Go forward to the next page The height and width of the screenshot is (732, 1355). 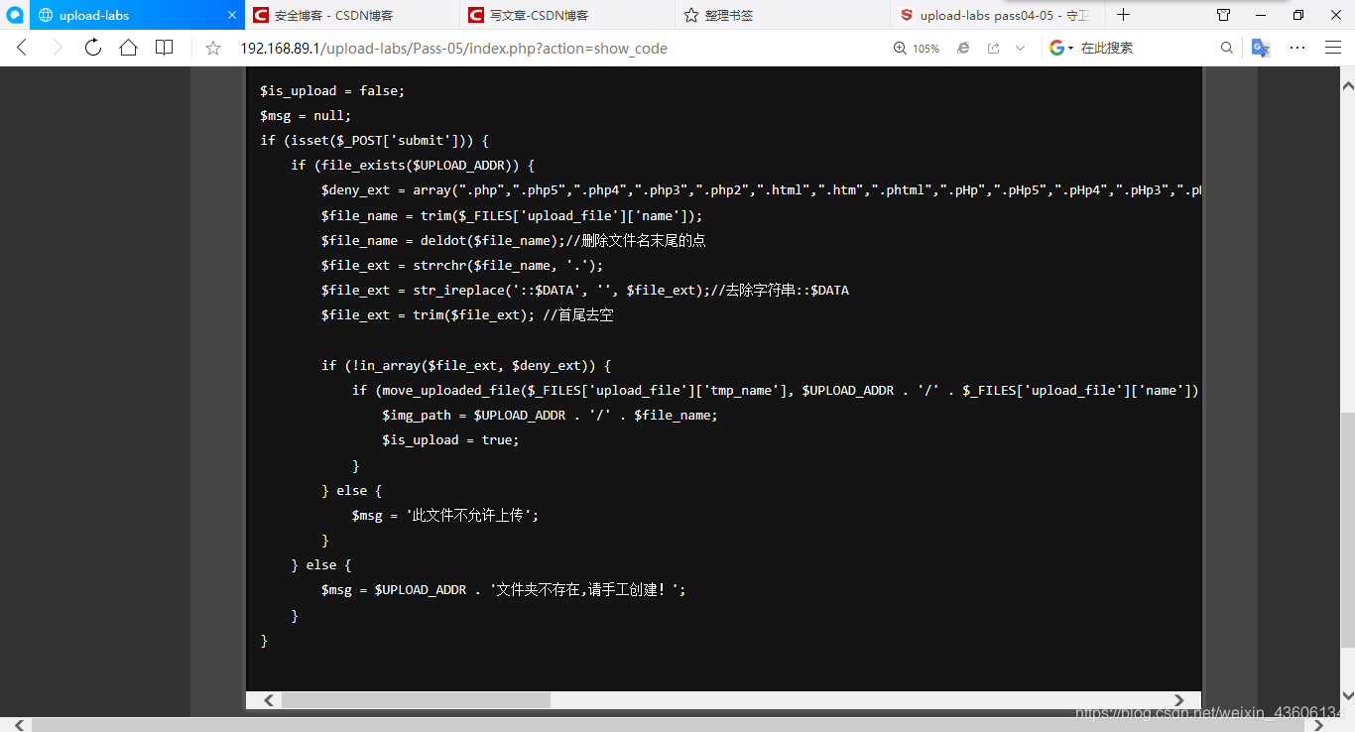click(57, 48)
